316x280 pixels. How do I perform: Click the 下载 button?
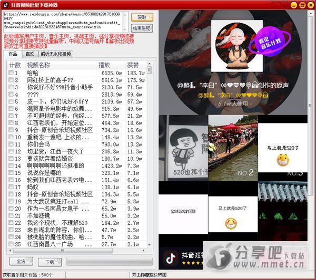[50, 262]
